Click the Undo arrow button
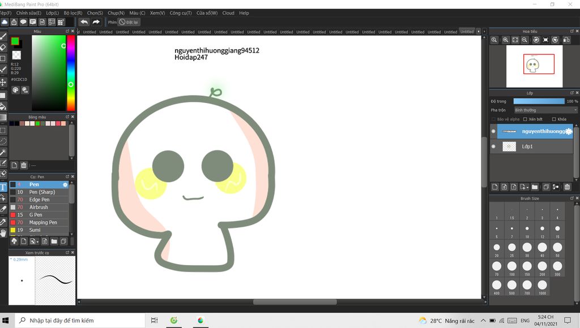580x328 pixels. point(84,22)
